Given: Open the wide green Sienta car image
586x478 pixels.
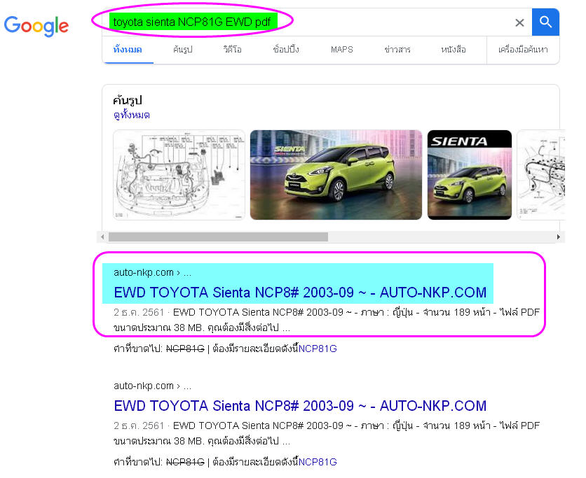Looking at the screenshot, I should (x=336, y=175).
